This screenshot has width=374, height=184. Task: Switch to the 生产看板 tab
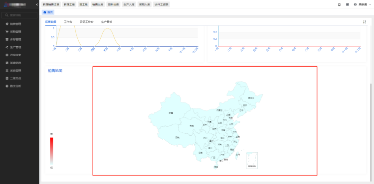click(x=107, y=22)
